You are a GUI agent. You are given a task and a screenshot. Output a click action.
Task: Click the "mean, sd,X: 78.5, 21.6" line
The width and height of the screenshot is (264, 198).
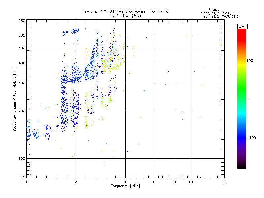tap(219, 16)
